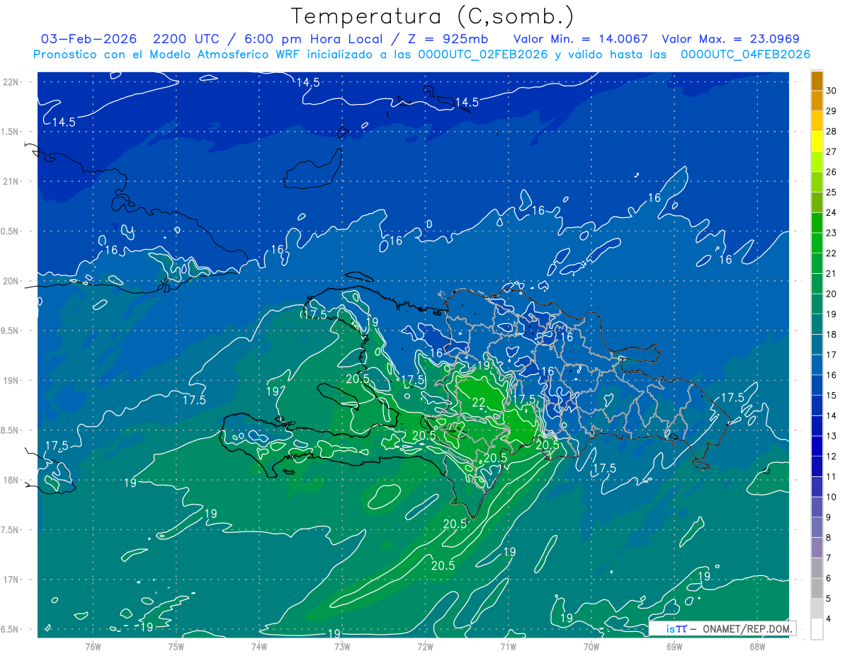Viewport: 850px width, 656px height.
Task: Click the "Temperatura (C,somb.)" chart title
Action: 433,16
